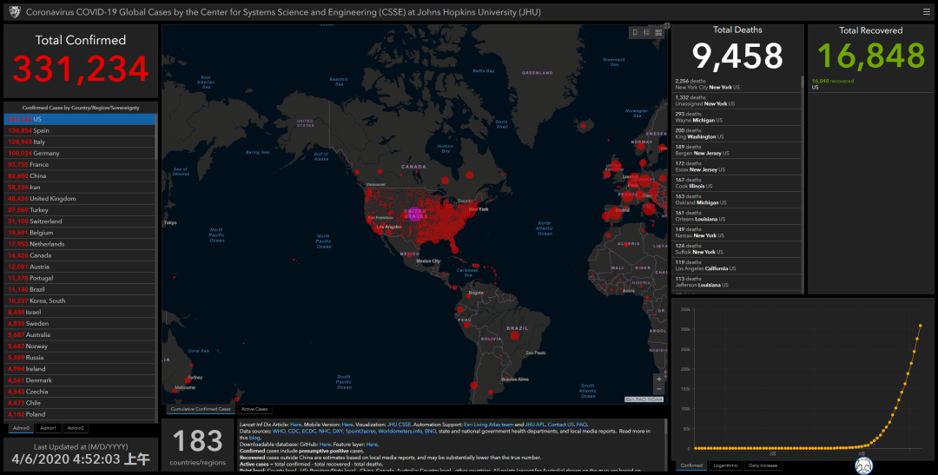The width and height of the screenshot is (938, 475).
Task: Show the Confirmed chart tab
Action: click(x=691, y=465)
